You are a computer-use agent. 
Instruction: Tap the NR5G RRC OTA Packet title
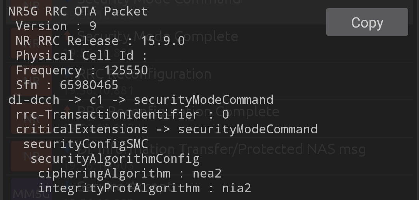point(78,11)
